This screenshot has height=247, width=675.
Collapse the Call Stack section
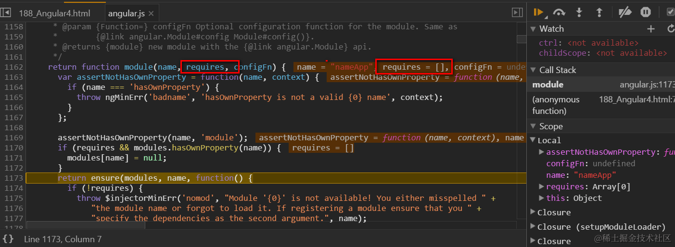[x=533, y=70]
